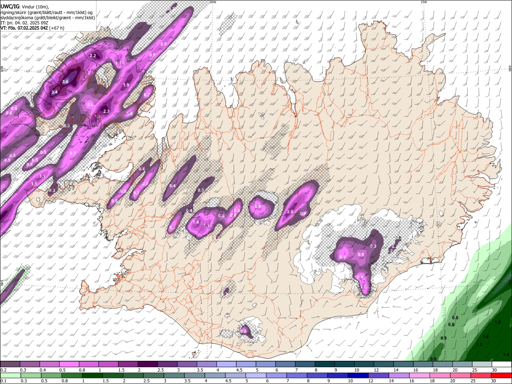Viewport: 512px width, 384px height.
Task: Click the 3.6 snowfall value on the map
Action: pyautogui.click(x=66, y=82)
